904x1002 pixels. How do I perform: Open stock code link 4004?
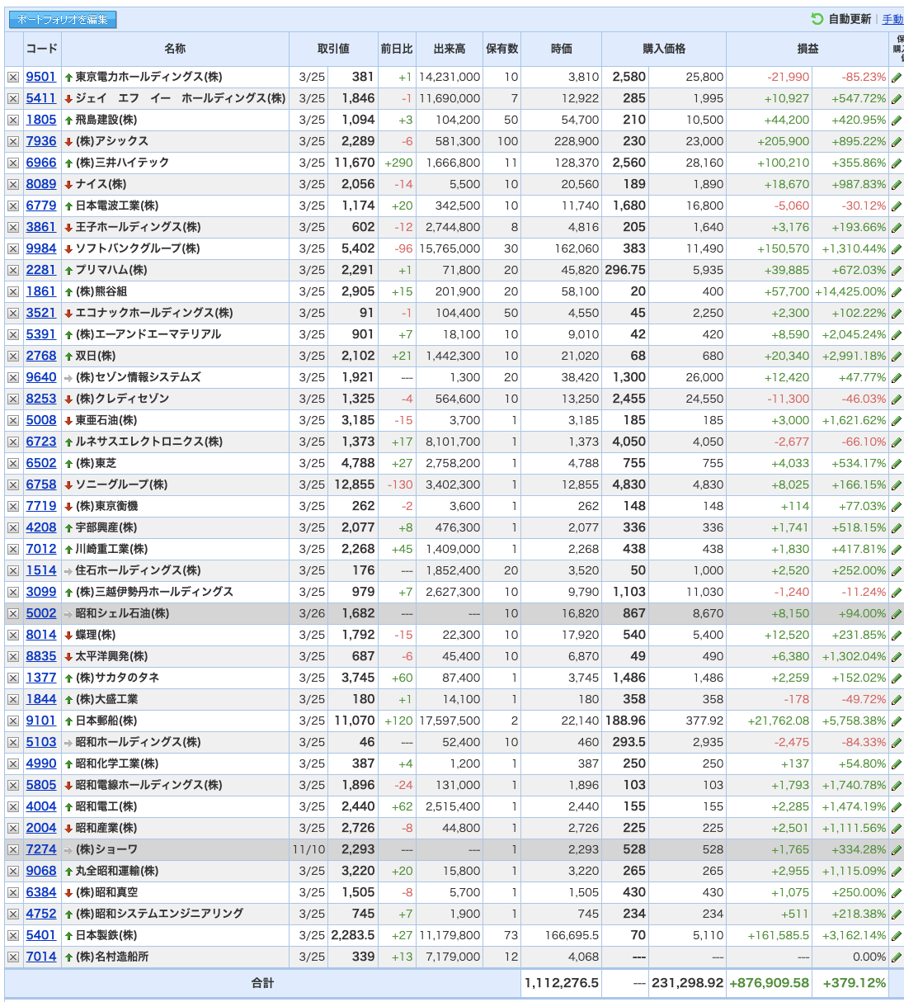click(x=41, y=806)
